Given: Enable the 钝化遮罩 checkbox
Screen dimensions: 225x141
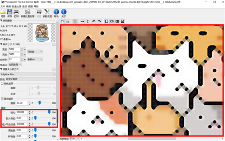Looking at the screenshot, I should [x=2, y=84].
